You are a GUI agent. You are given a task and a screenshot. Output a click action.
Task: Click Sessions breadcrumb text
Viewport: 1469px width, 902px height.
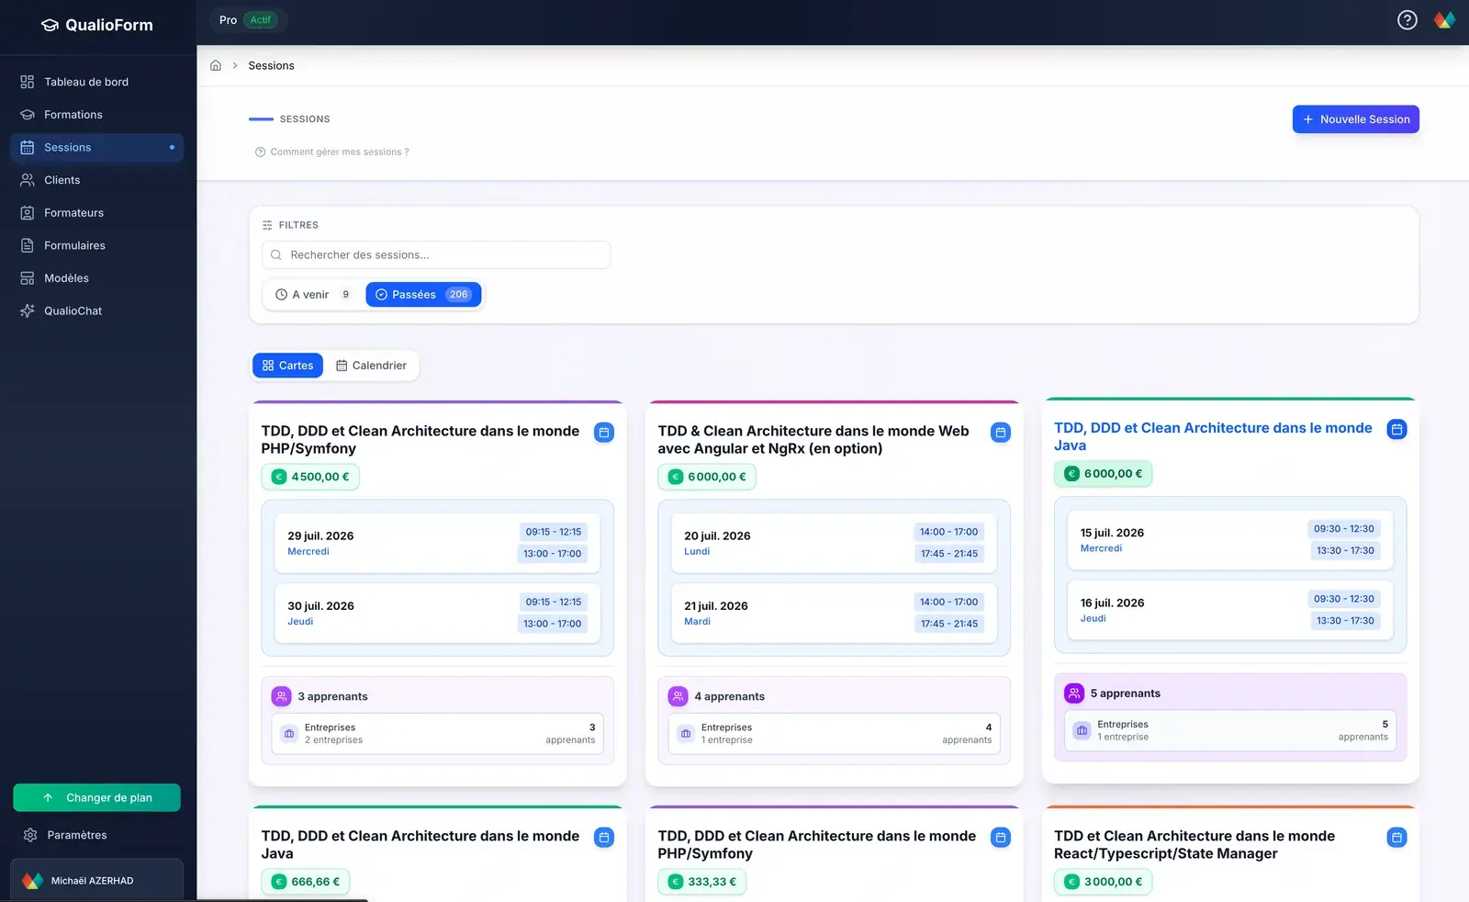coord(271,65)
